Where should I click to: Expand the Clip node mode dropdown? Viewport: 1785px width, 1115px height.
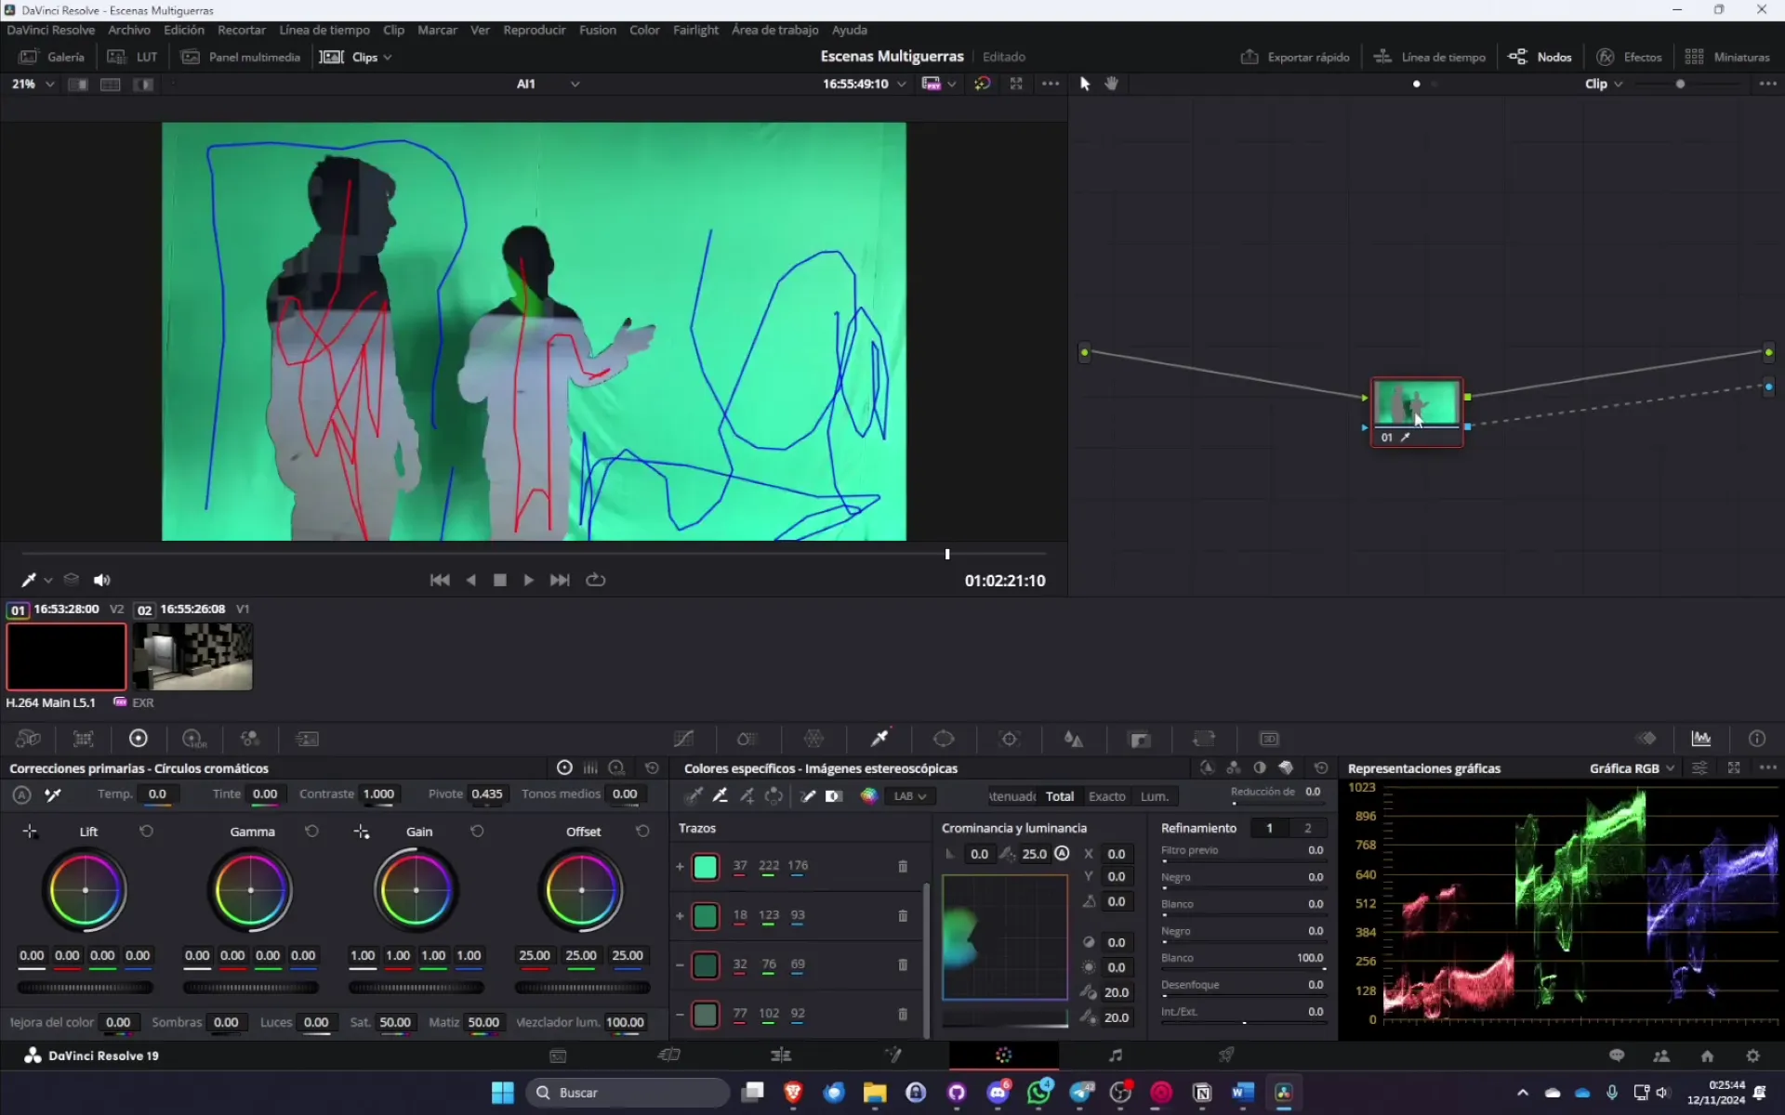pos(1604,84)
